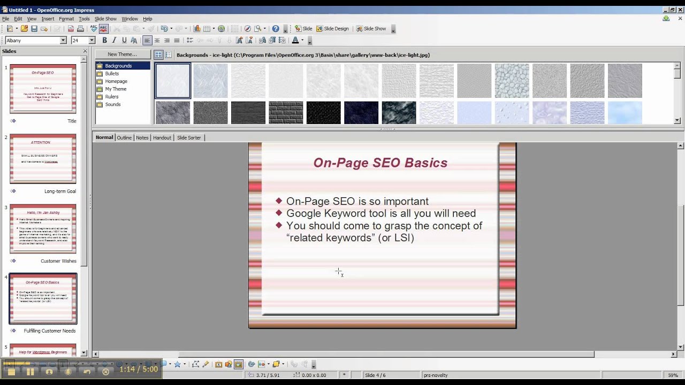685x385 pixels.
Task: Open New document dropdown arrow
Action: point(17,29)
